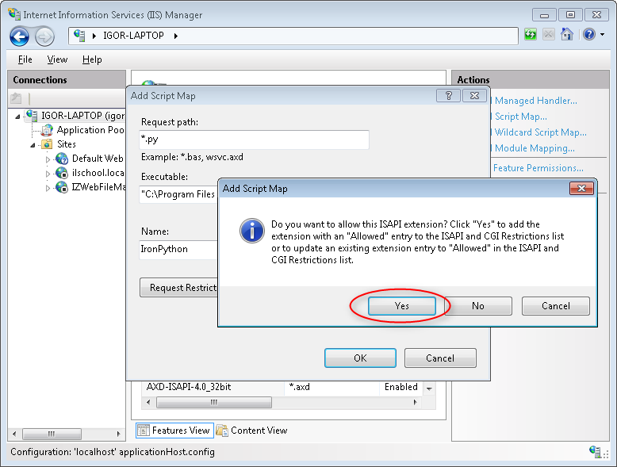617x467 pixels.
Task: Open Feature Permissions link
Action: tap(538, 168)
